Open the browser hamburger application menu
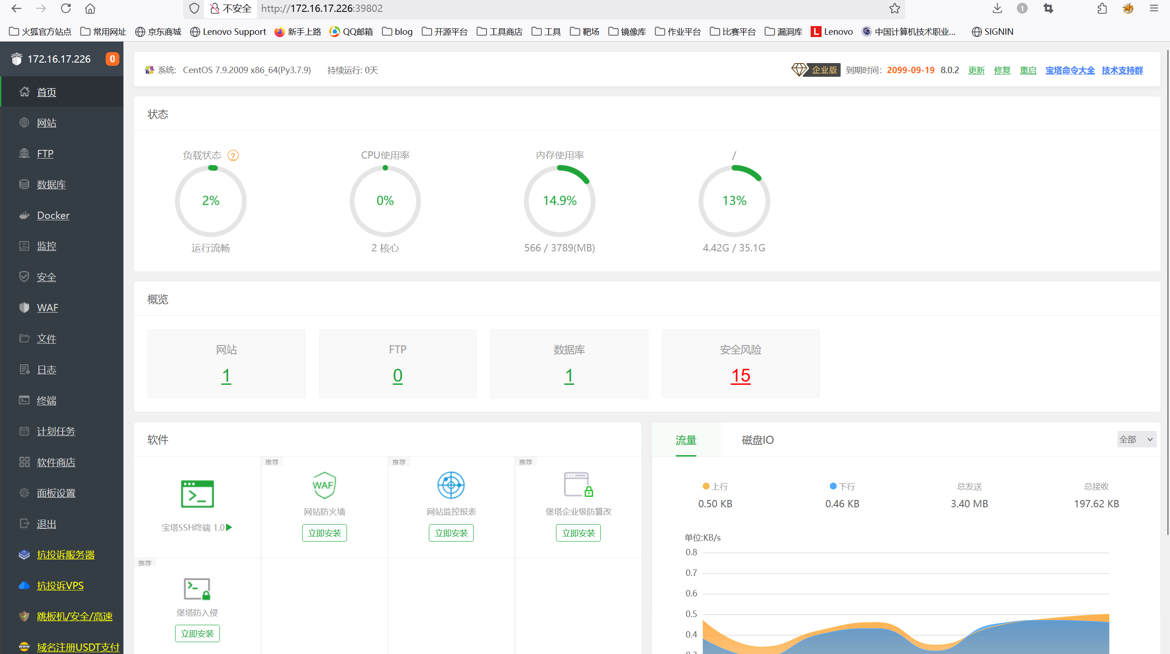This screenshot has height=654, width=1170. point(1154,8)
